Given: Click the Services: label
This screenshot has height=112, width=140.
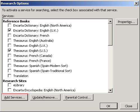Looking at the screenshot, I should coord(8,16).
